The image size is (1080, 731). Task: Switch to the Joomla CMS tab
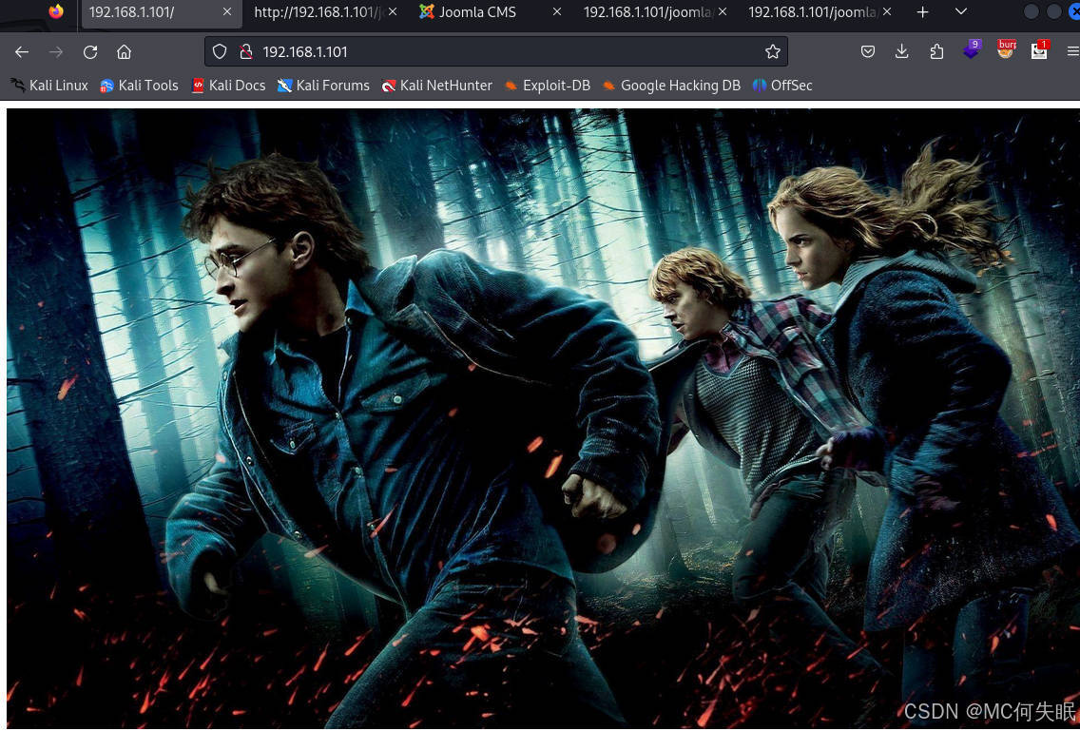click(x=491, y=12)
